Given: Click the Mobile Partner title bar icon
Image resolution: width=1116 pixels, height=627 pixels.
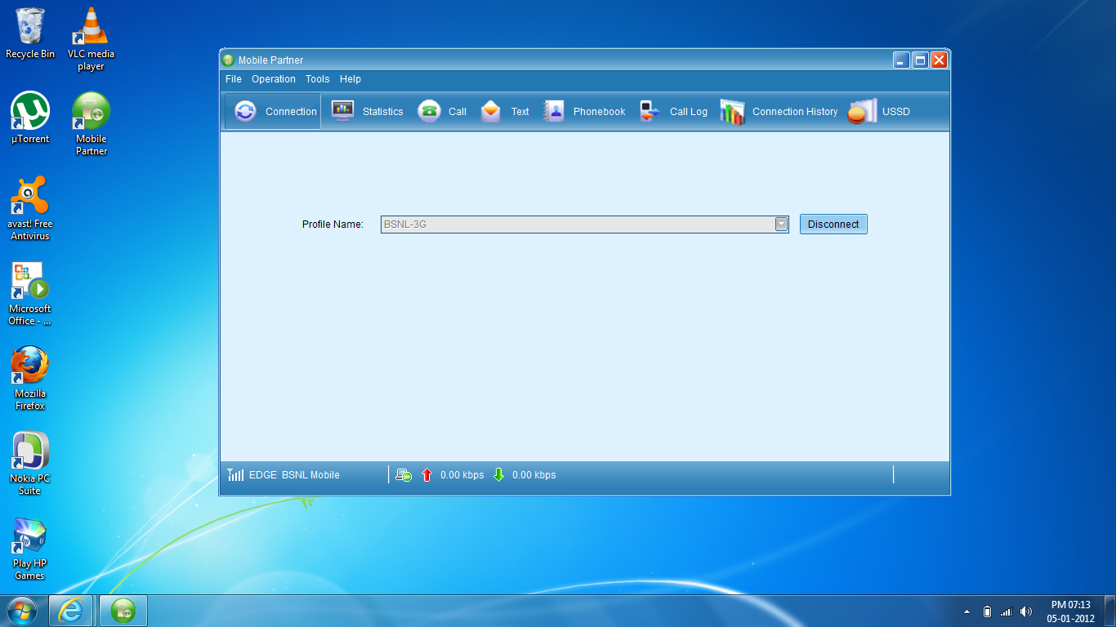Looking at the screenshot, I should pyautogui.click(x=229, y=60).
